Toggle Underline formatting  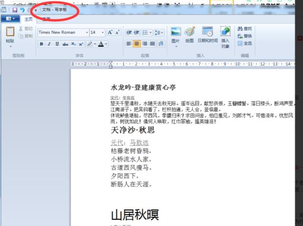click(57, 44)
